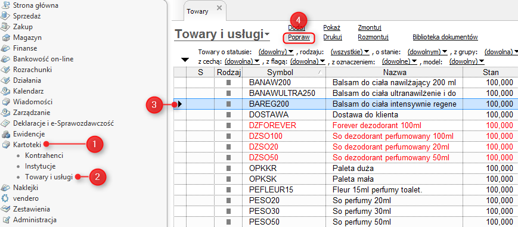Open the z cechą (dowolna) dropdown

coord(243,61)
